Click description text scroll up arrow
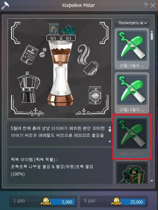The height and width of the screenshot is (210, 158). pyautogui.click(x=110, y=127)
